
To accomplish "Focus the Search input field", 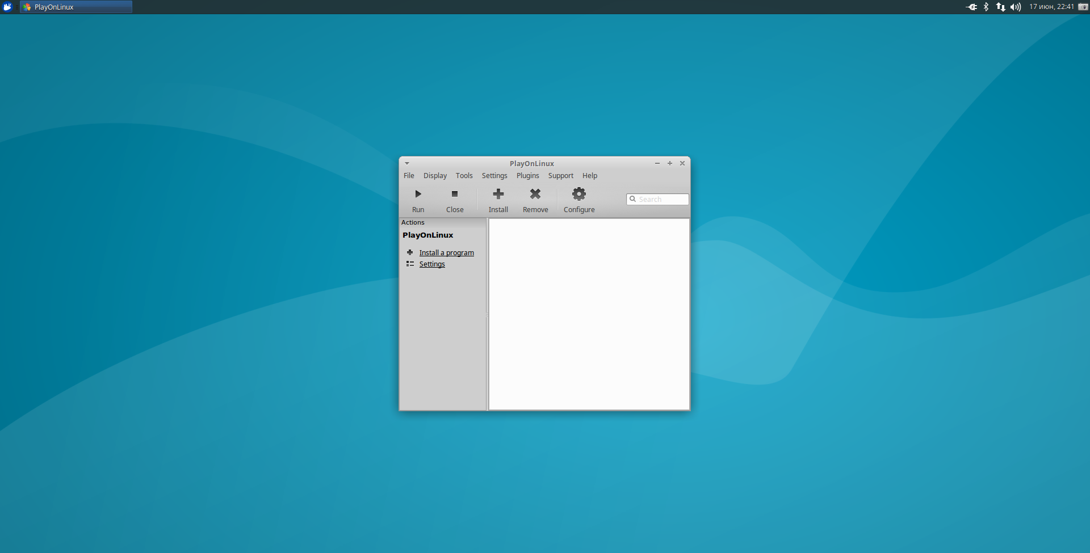I will [657, 199].
